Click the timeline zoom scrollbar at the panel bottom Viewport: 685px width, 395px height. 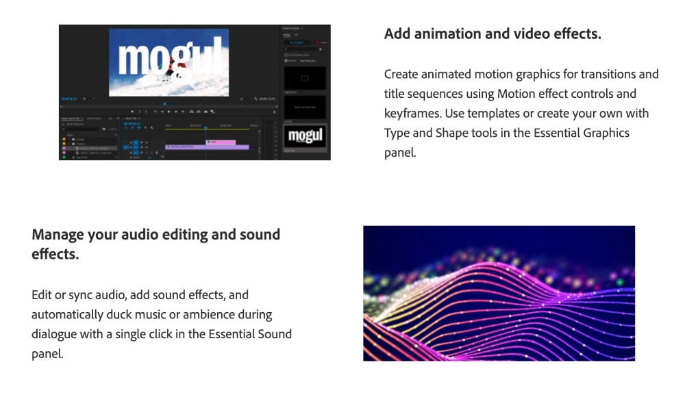pos(206,158)
